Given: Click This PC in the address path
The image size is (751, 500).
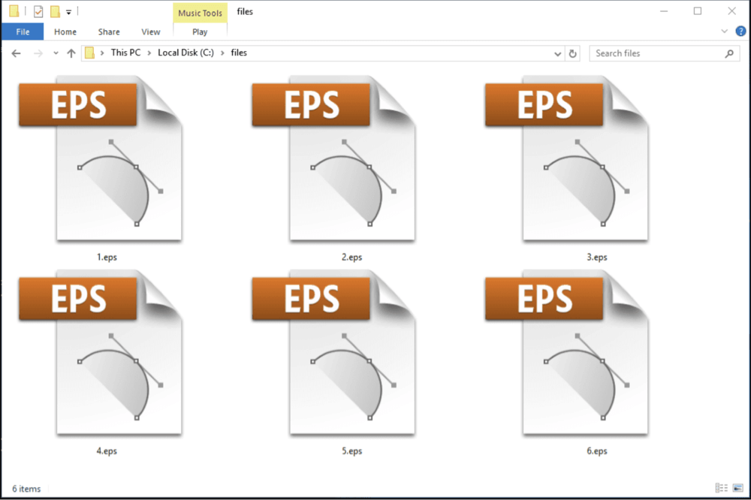Looking at the screenshot, I should click(125, 53).
